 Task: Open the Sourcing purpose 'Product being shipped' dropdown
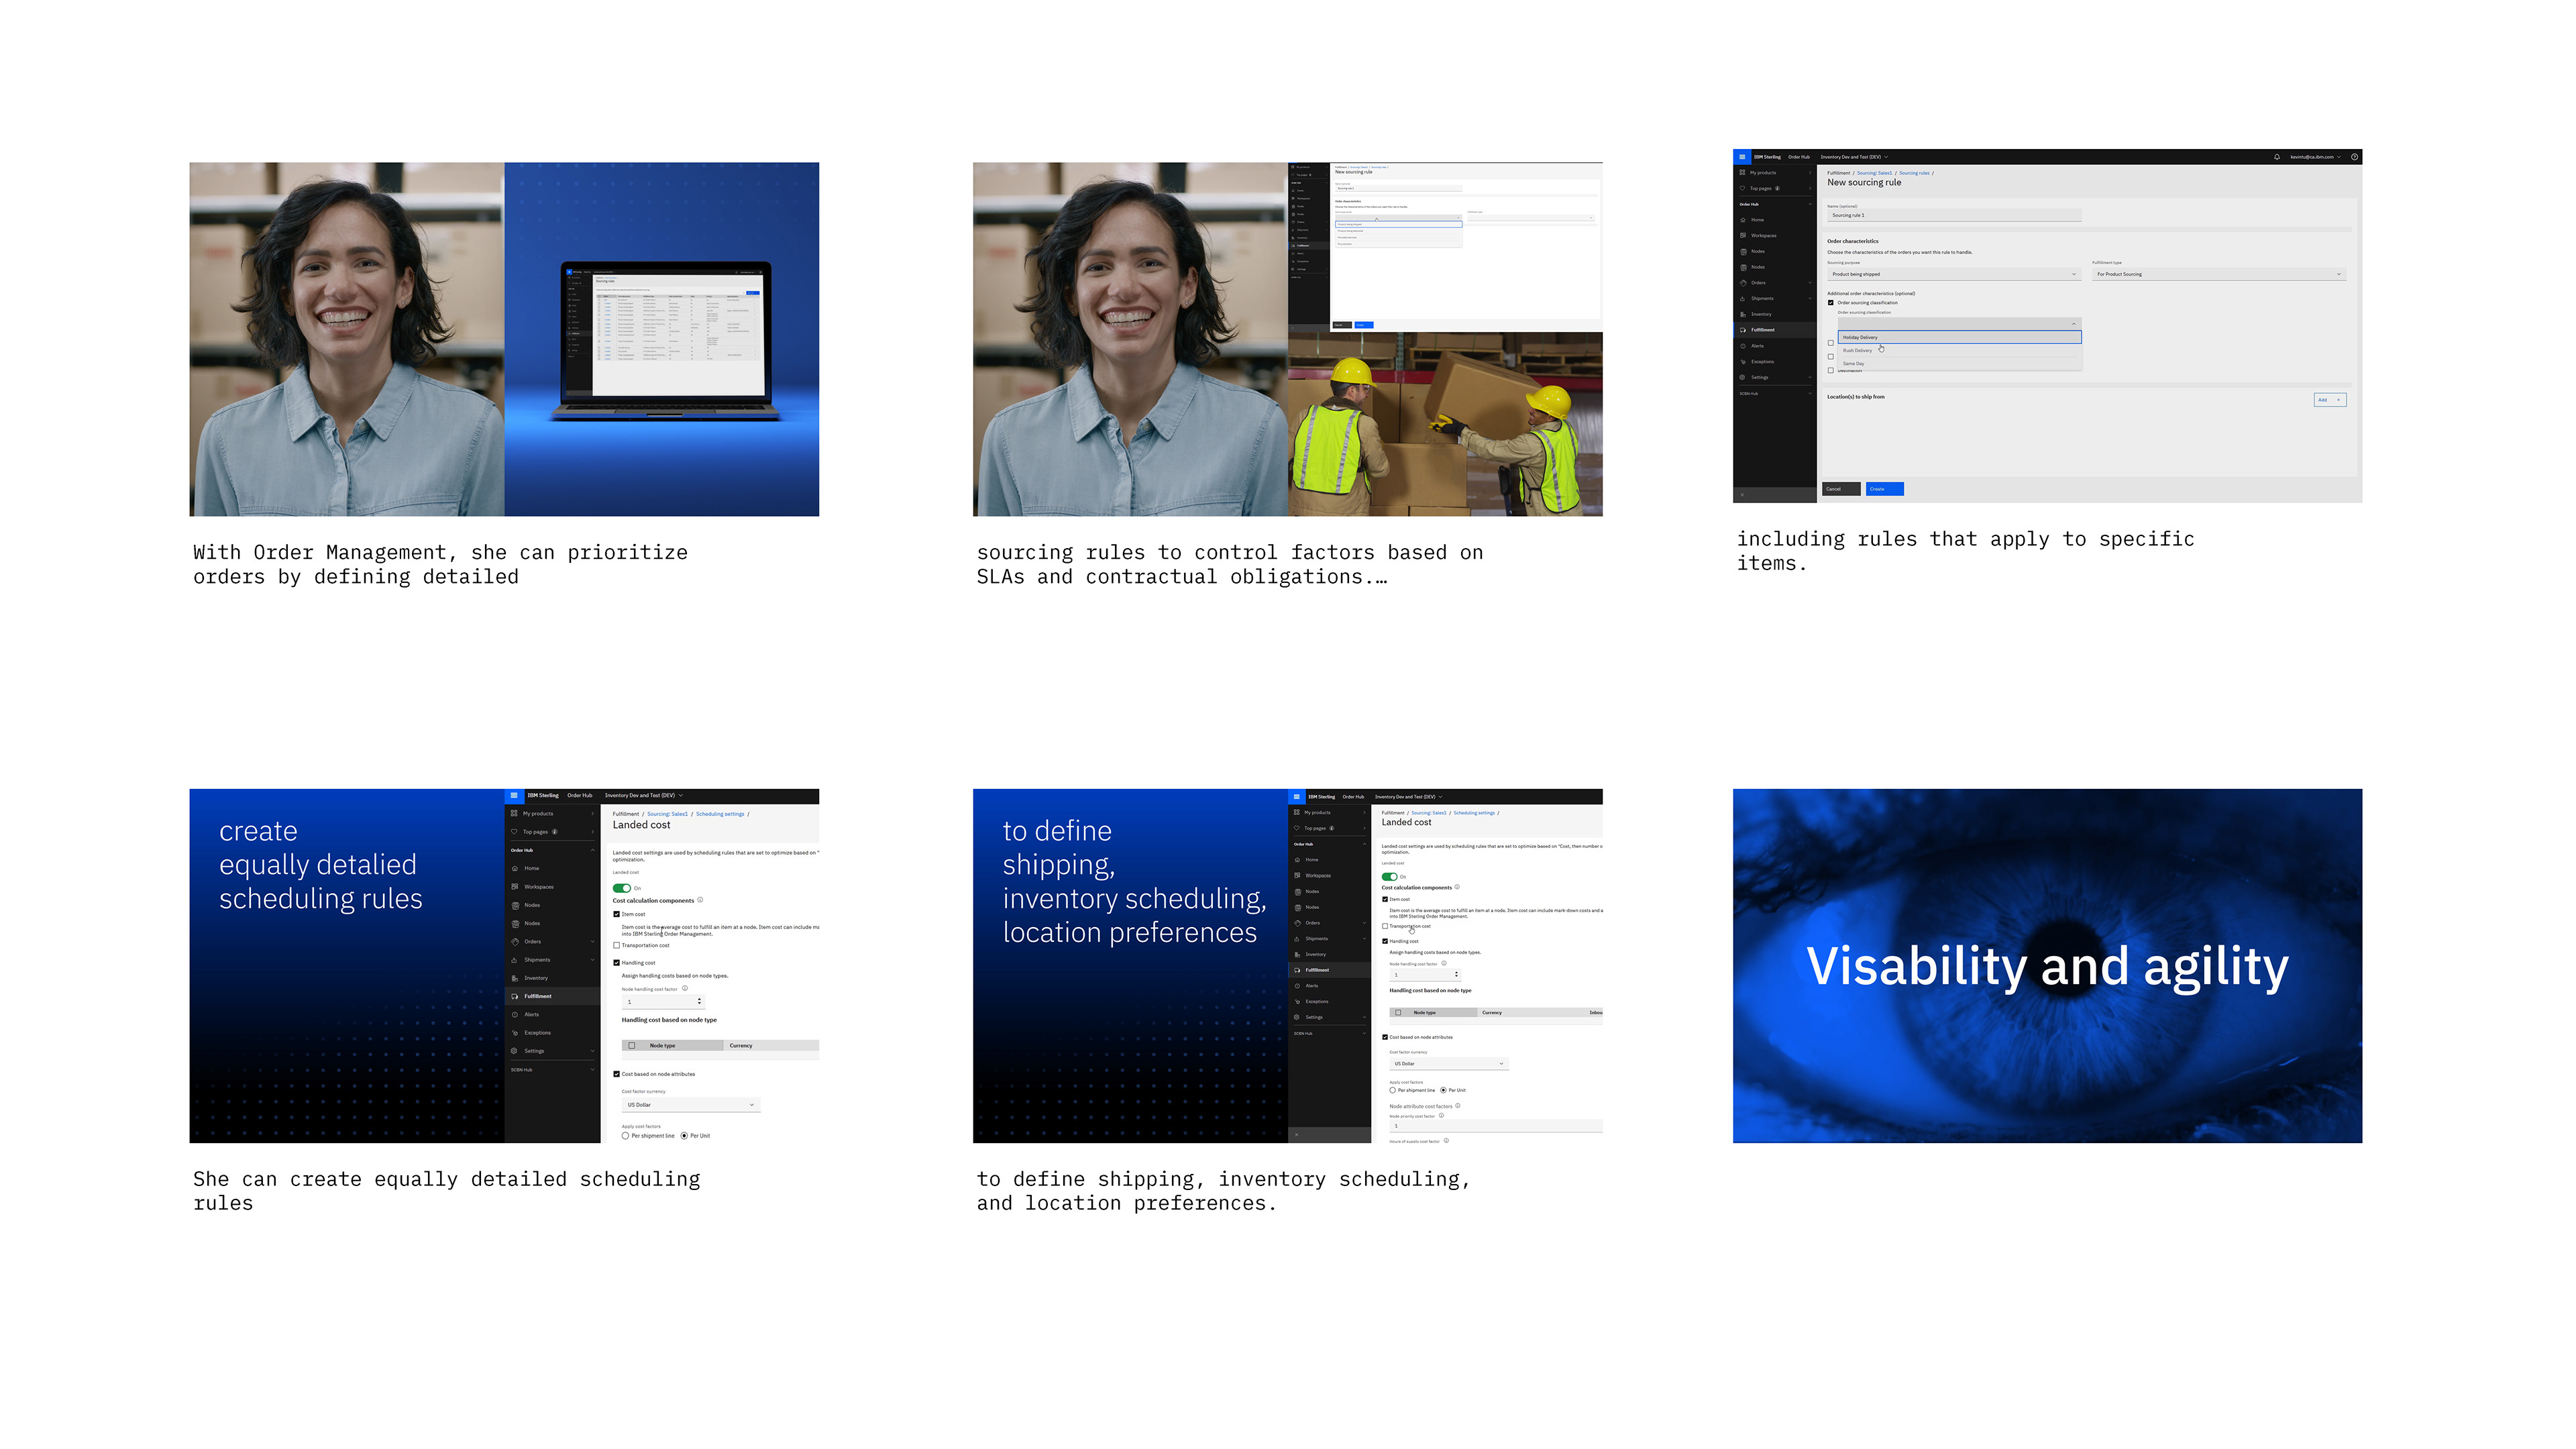[1953, 274]
